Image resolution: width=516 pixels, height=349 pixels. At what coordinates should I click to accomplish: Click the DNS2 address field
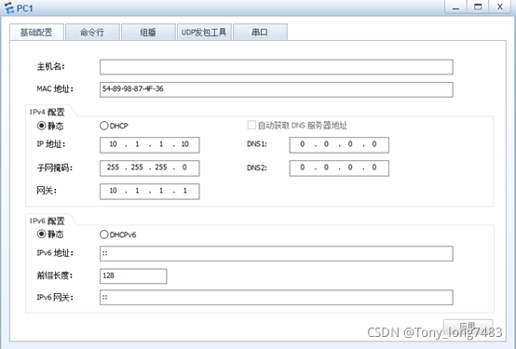pos(339,168)
